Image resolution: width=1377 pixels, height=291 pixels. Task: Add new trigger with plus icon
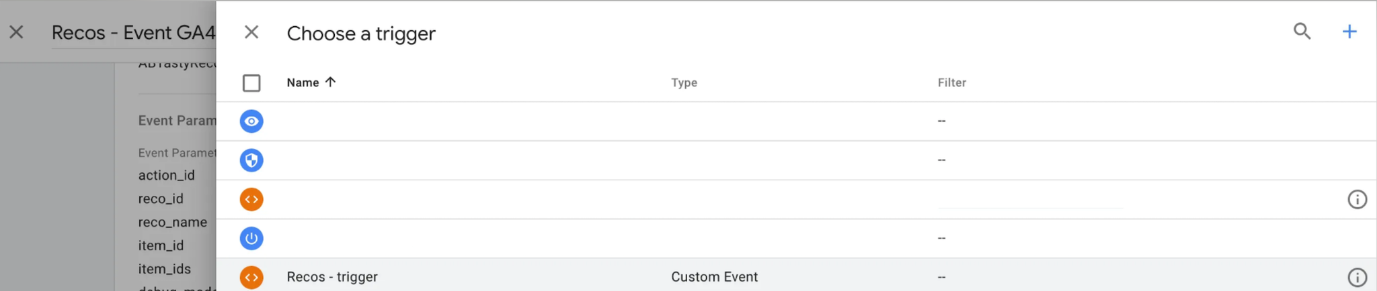(x=1349, y=32)
